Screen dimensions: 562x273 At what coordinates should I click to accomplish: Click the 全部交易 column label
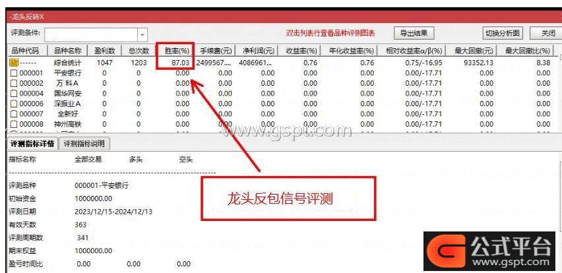click(88, 160)
